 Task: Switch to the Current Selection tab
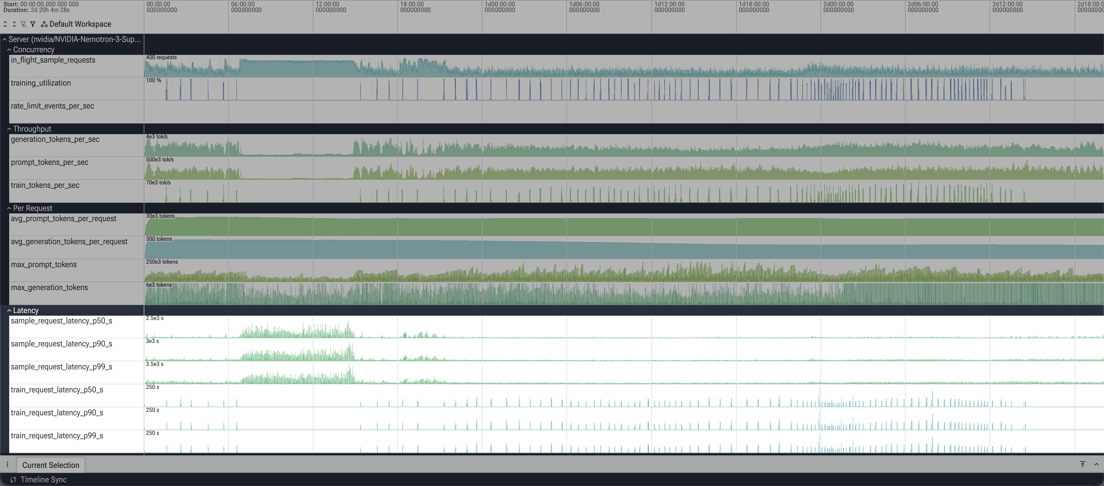(51, 465)
